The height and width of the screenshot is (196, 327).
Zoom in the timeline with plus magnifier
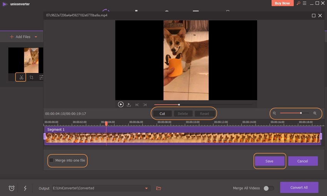click(315, 113)
